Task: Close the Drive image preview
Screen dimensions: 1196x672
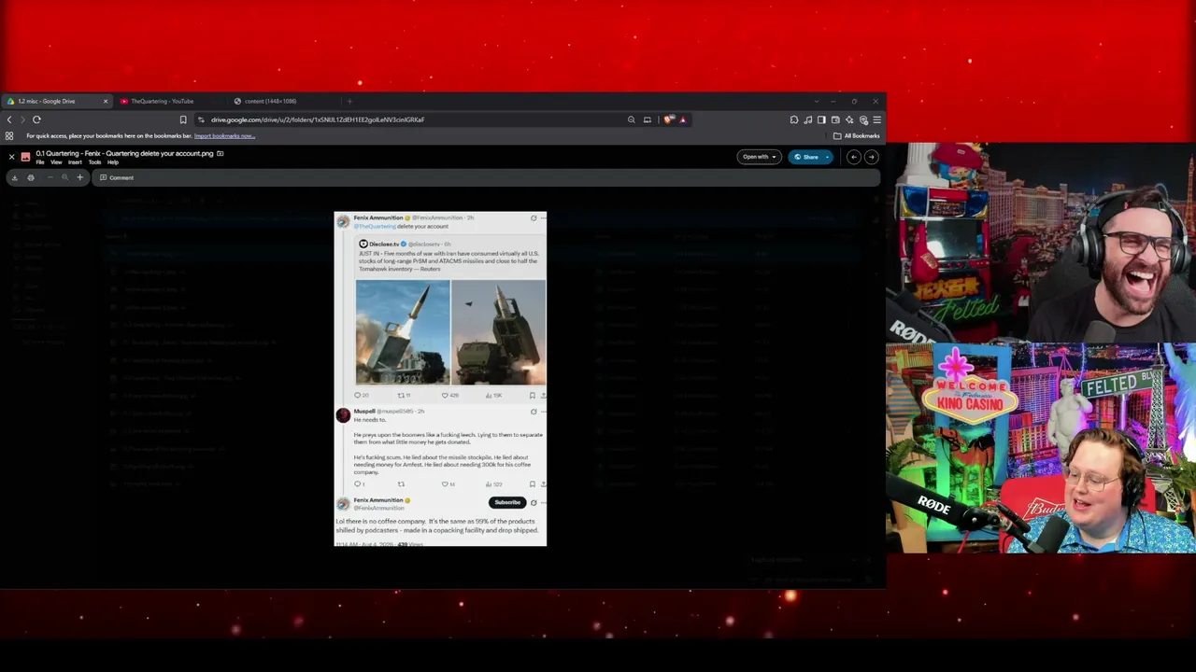Action: [x=11, y=157]
